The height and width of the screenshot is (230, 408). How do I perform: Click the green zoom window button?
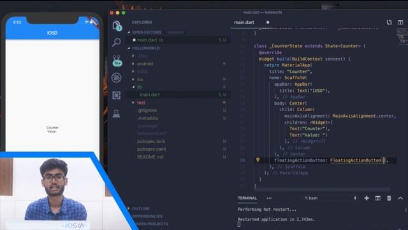pyautogui.click(x=124, y=13)
